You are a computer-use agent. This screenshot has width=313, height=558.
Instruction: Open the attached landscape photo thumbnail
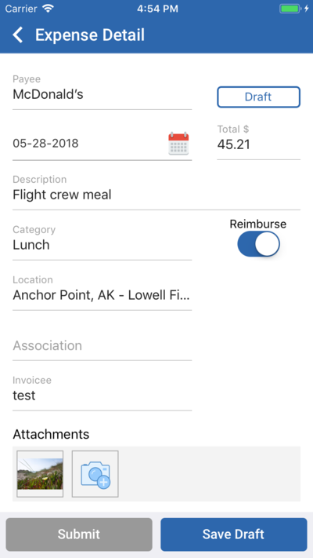(x=40, y=474)
